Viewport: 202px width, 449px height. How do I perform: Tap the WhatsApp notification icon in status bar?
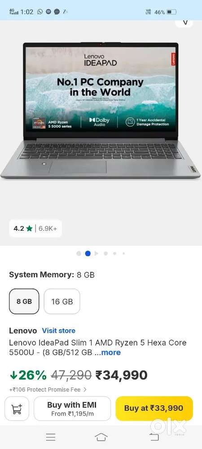tap(40, 12)
